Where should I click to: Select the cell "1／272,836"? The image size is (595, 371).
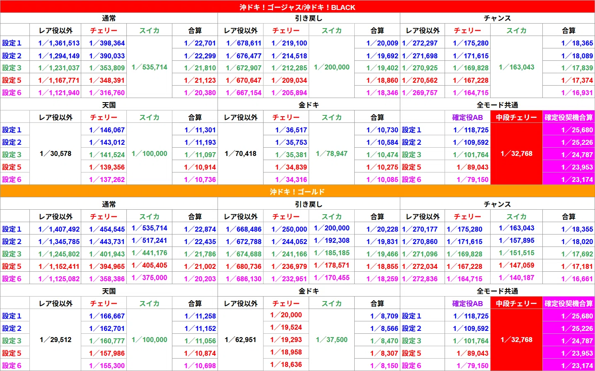pyautogui.click(x=423, y=279)
